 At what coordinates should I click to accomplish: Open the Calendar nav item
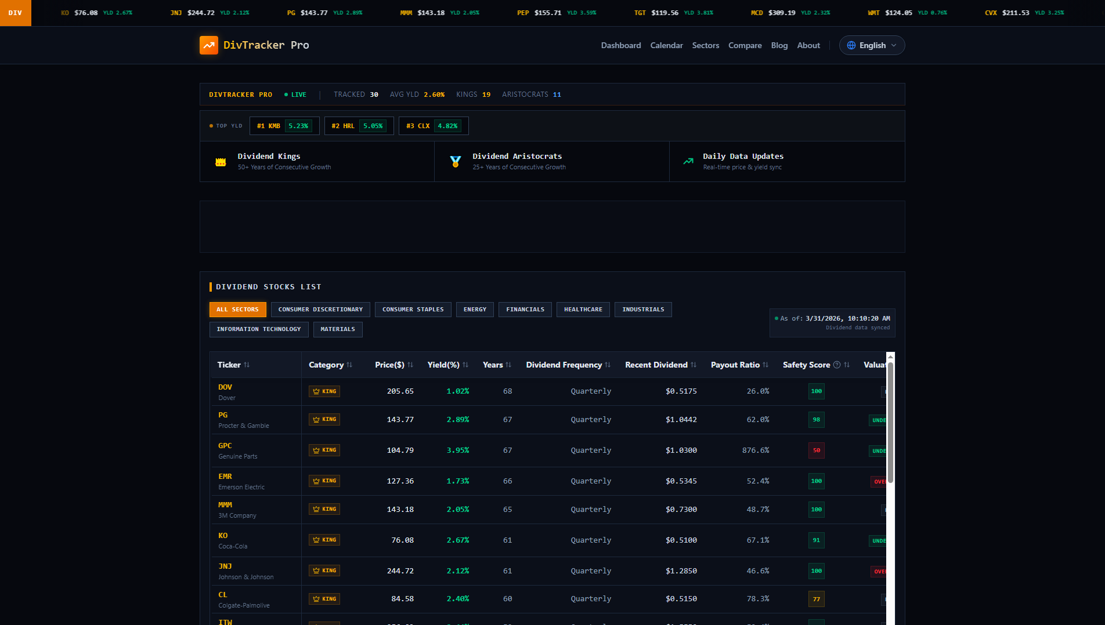click(x=666, y=45)
